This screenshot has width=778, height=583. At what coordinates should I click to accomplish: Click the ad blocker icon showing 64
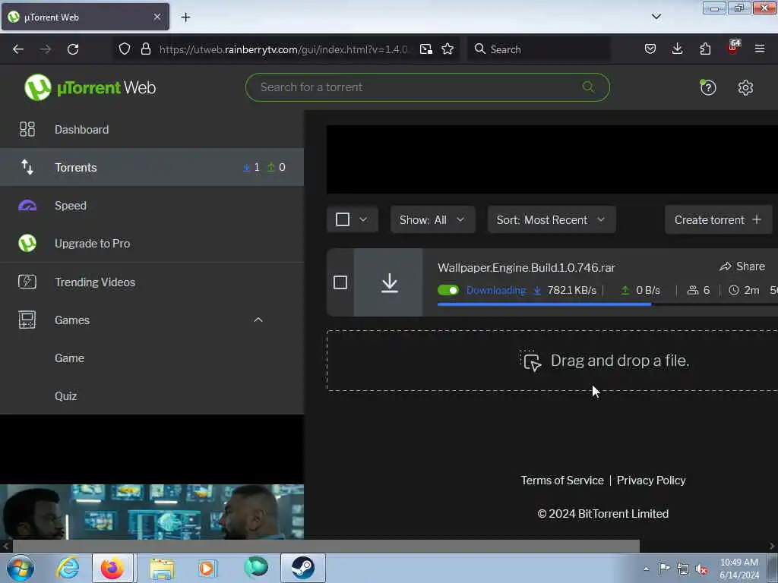point(733,47)
